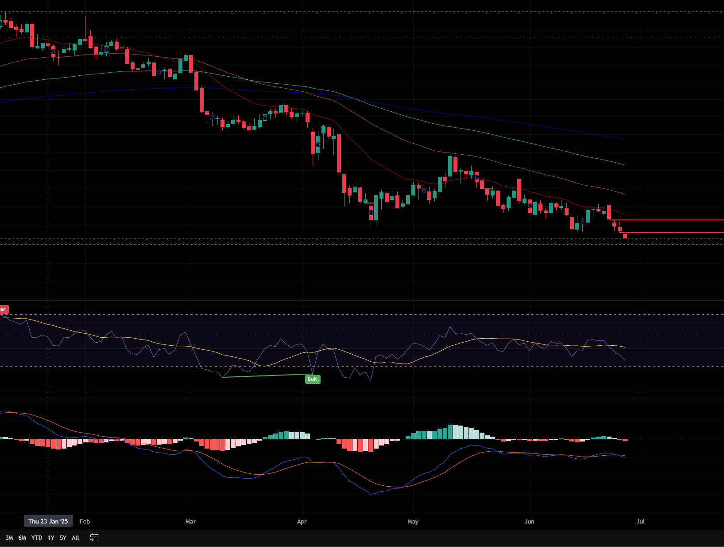Click the green Bull divergence label
The height and width of the screenshot is (547, 724).
[x=312, y=379]
